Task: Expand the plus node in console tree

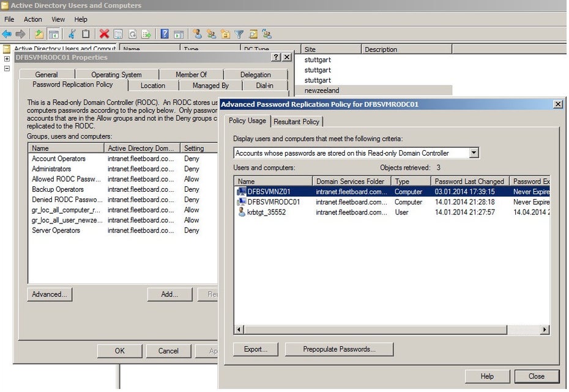Action: click(x=7, y=59)
